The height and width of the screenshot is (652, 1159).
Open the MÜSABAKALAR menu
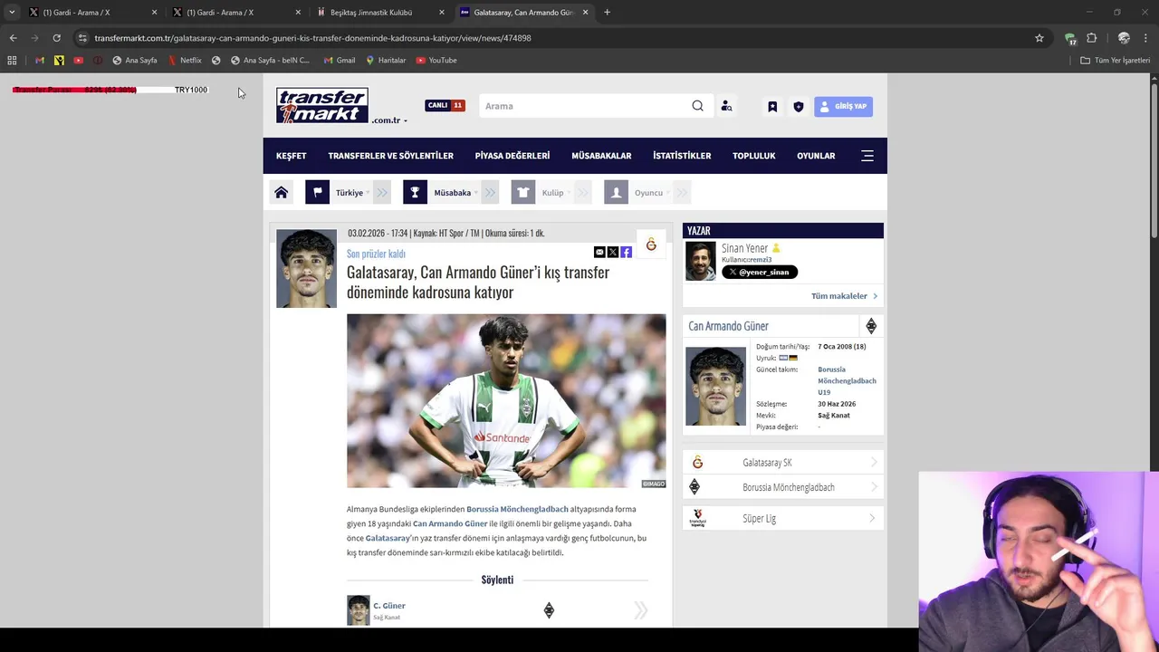coord(601,156)
